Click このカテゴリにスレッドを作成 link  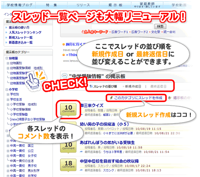tap(138, 98)
